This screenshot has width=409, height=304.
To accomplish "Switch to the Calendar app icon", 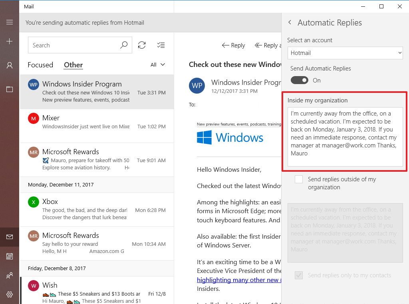I will point(10,256).
